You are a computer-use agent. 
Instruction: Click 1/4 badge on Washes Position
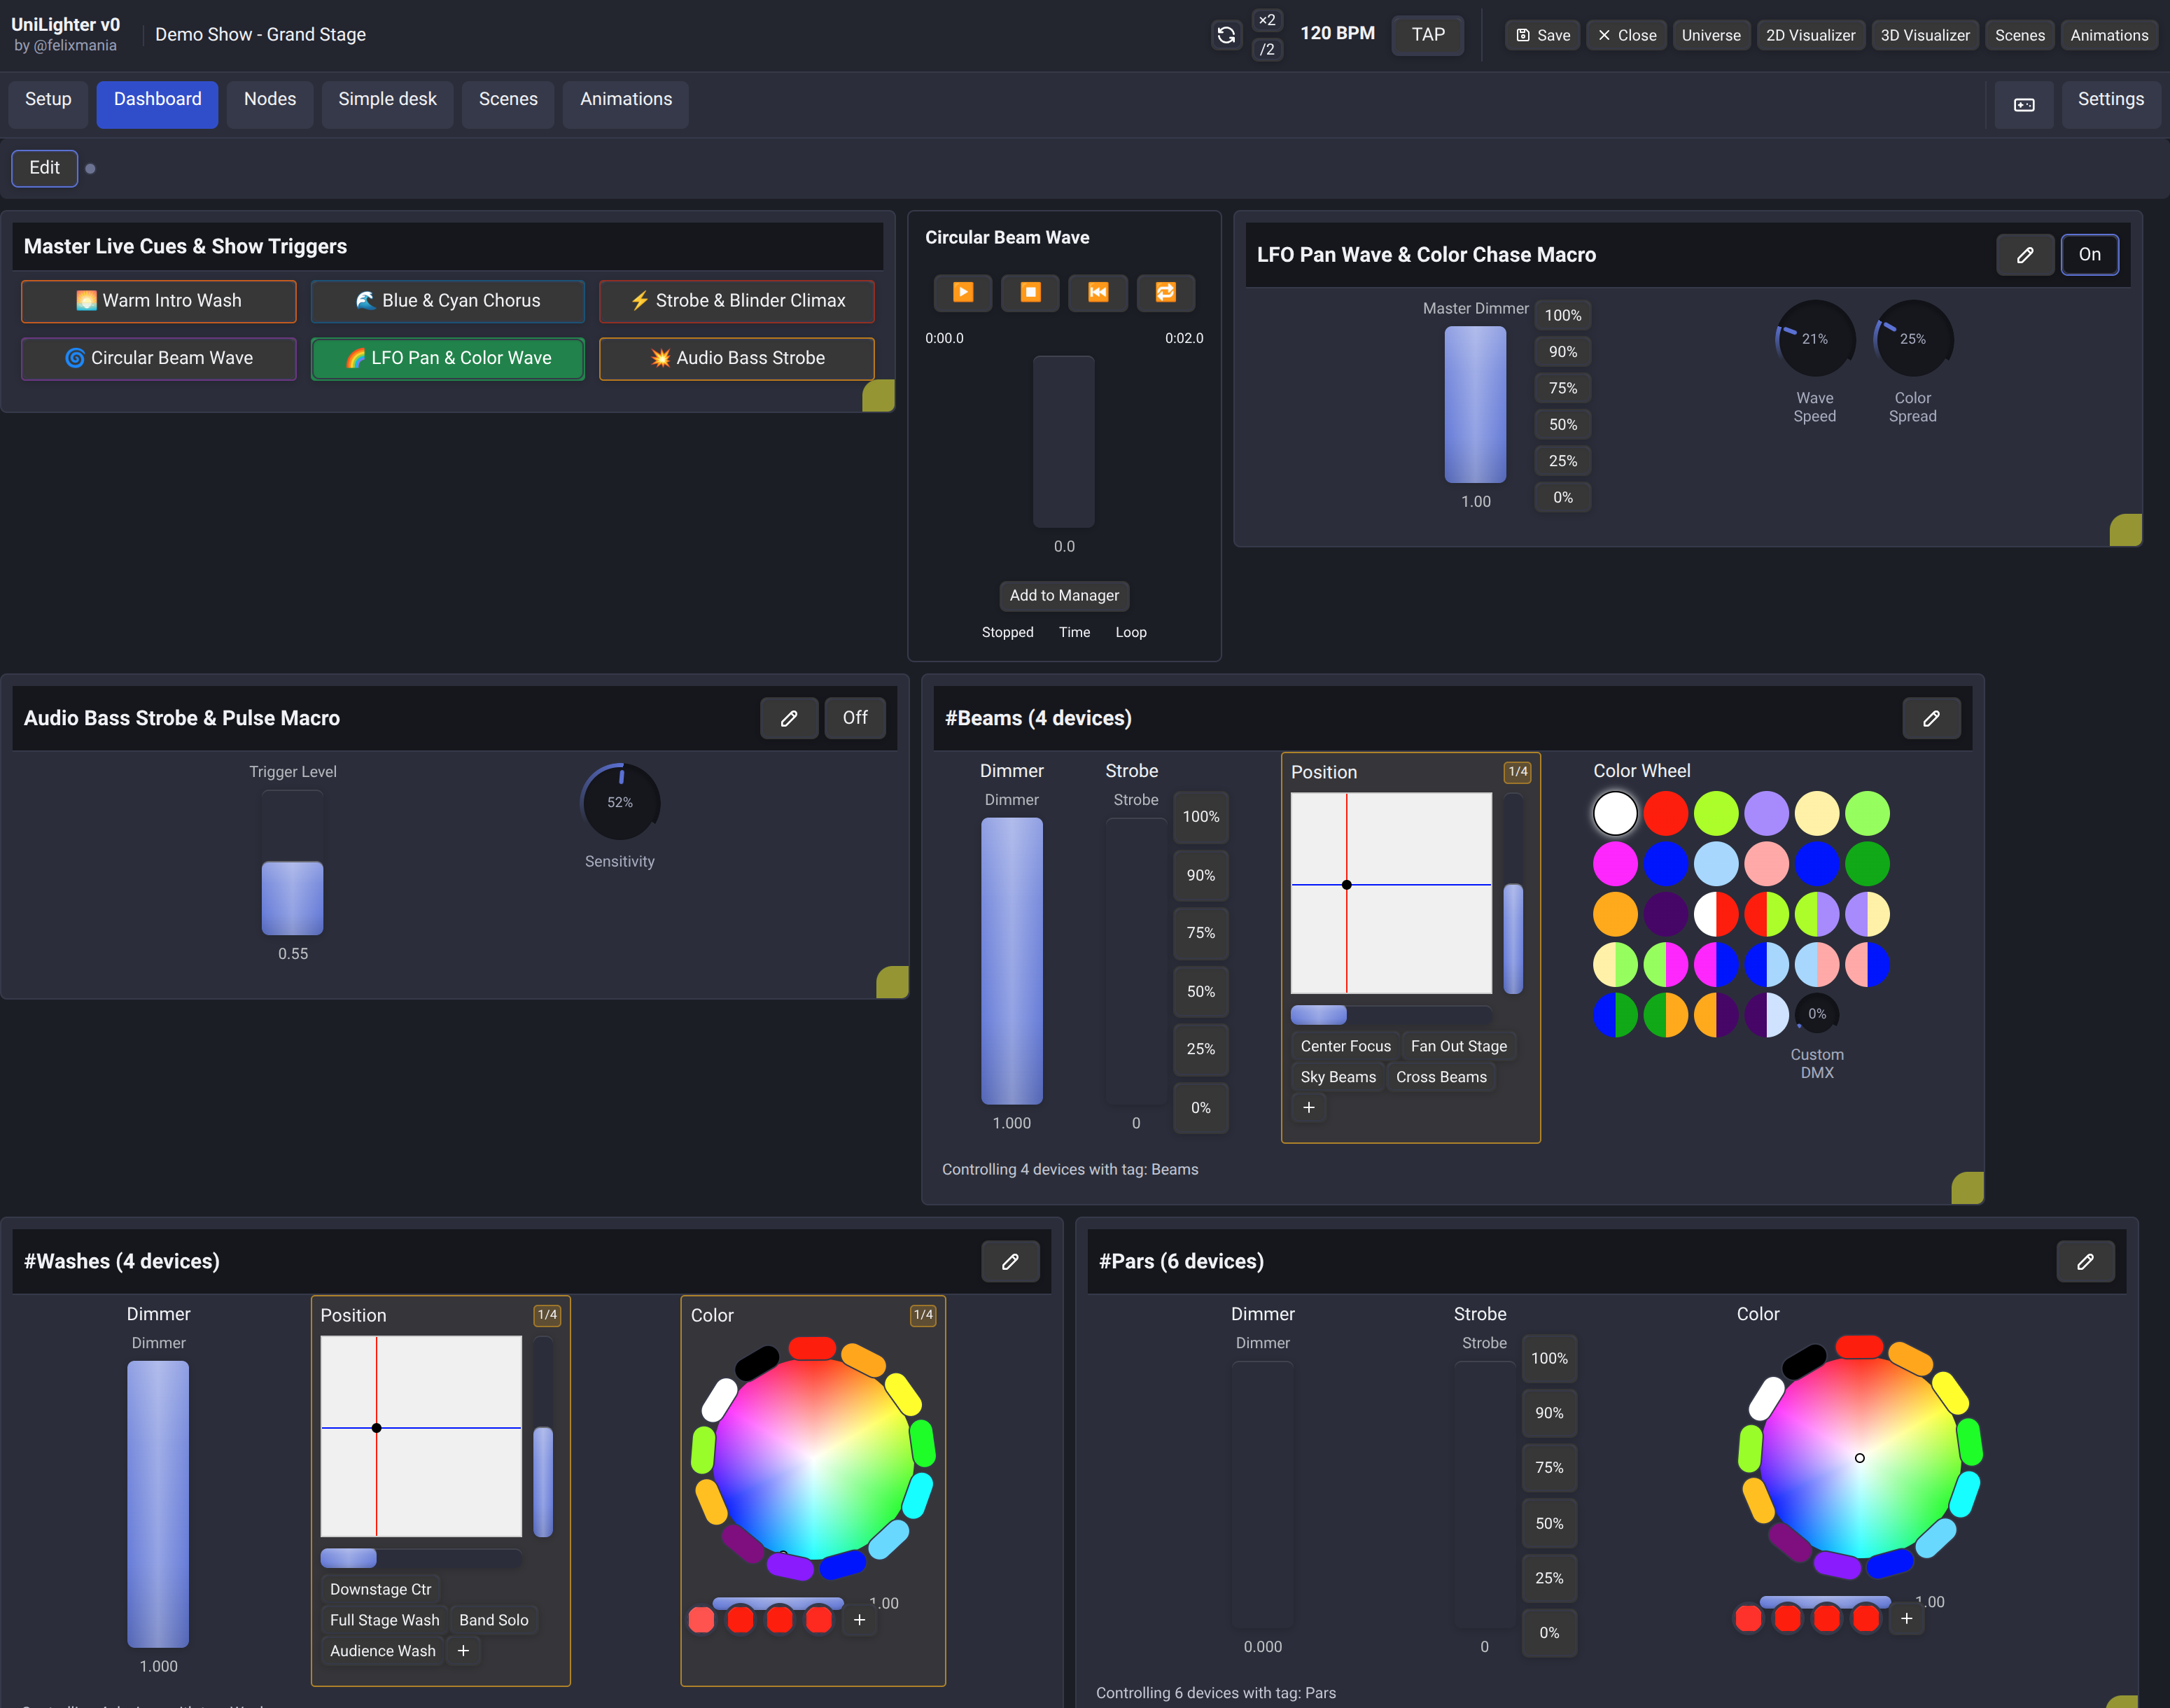547,1315
